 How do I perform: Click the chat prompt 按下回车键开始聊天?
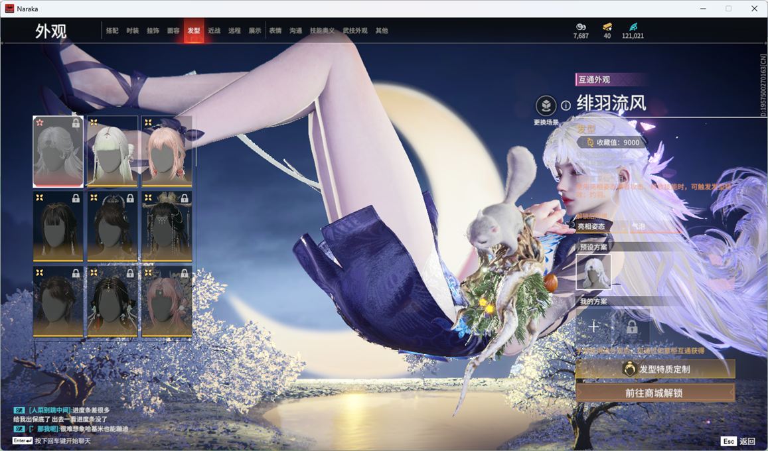tap(62, 441)
